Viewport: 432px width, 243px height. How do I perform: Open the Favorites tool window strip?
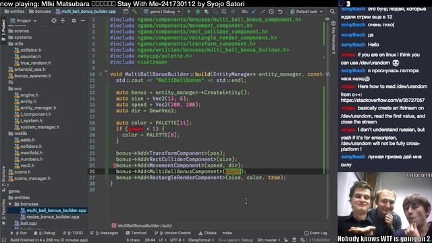3,212
